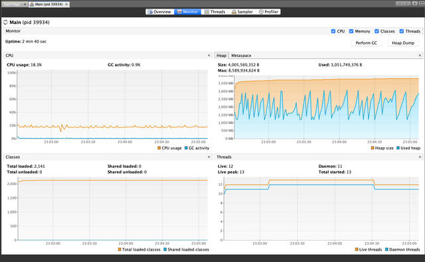Screen dimensions: 425x262
Task: Click the CPU usage legend swatch
Action: [159, 148]
